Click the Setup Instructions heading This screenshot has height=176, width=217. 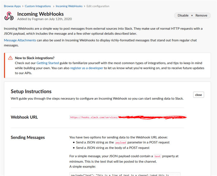31,91
